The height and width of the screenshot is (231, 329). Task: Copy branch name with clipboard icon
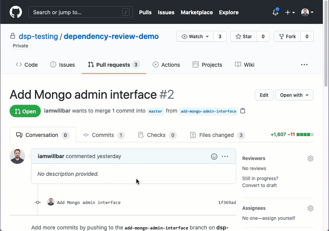[243, 111]
